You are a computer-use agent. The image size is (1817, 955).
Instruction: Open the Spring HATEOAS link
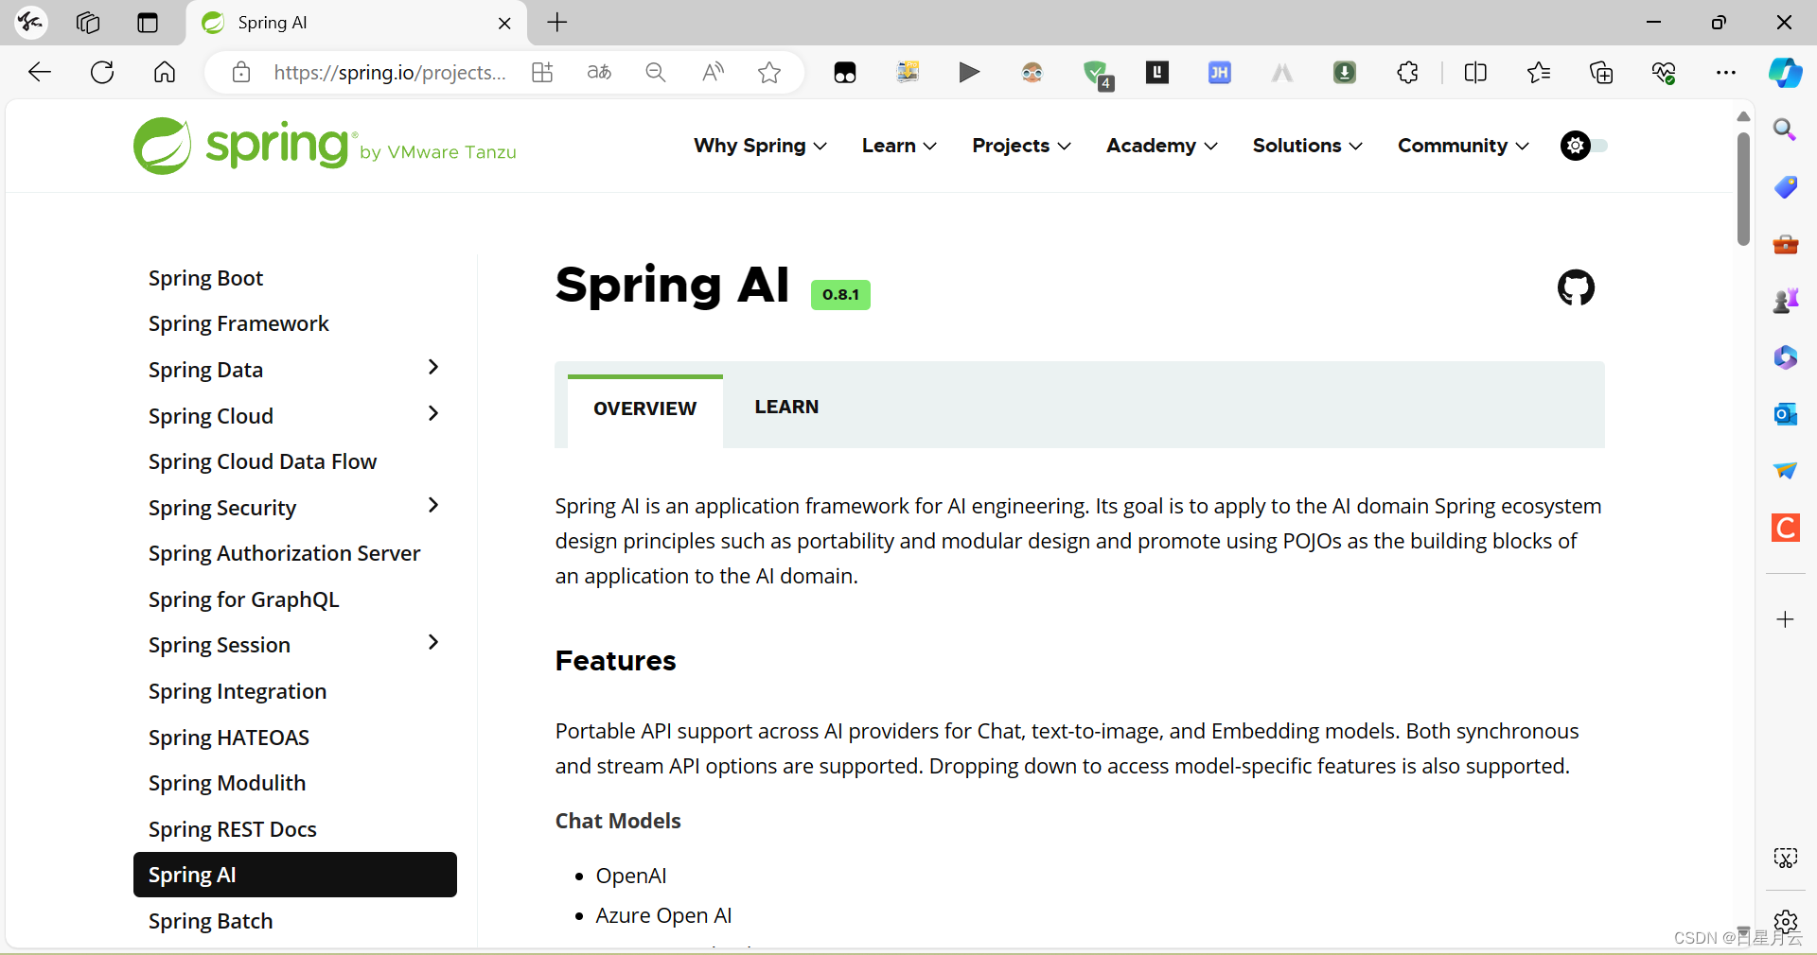(x=229, y=738)
